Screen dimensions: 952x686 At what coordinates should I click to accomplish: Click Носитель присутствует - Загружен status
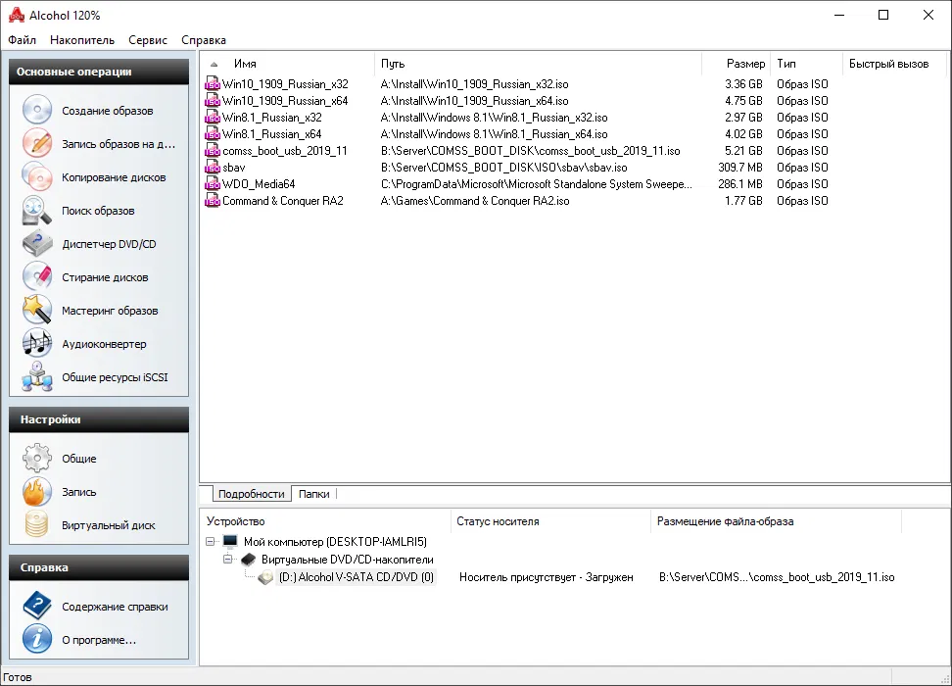pos(547,577)
